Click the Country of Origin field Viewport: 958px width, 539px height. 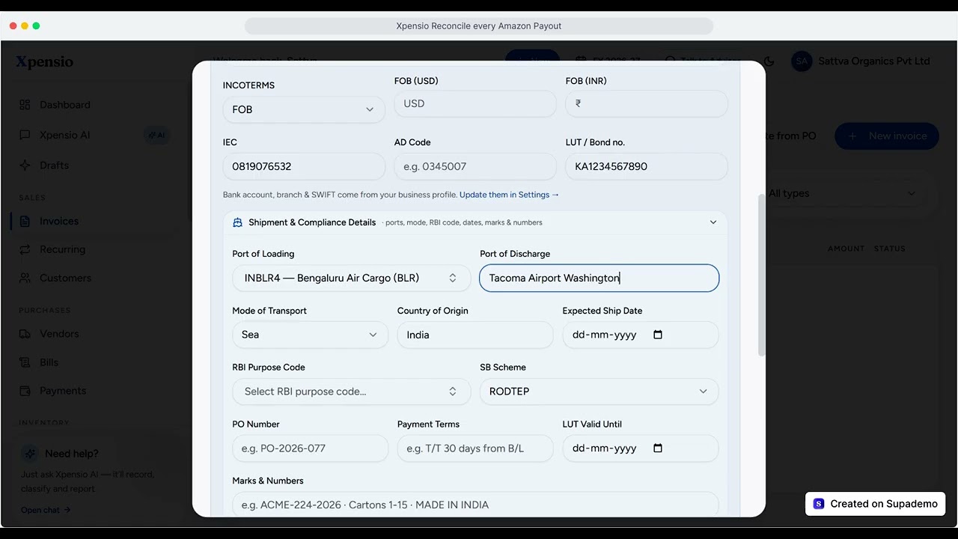475,335
